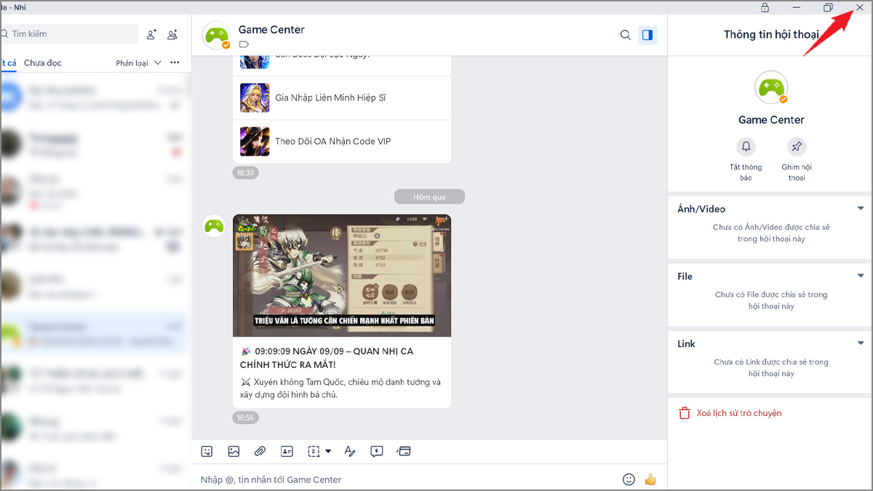
Task: Capture a screenshot with the crop icon
Action: coord(314,452)
